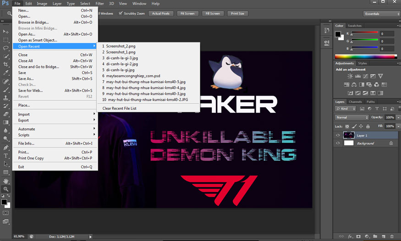Hide Layer 1 visibility eye
The height and width of the screenshot is (241, 401).
(338, 135)
